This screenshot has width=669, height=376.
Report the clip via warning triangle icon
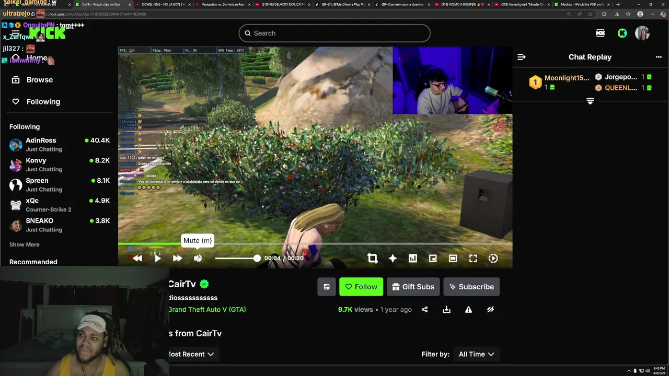(x=468, y=310)
